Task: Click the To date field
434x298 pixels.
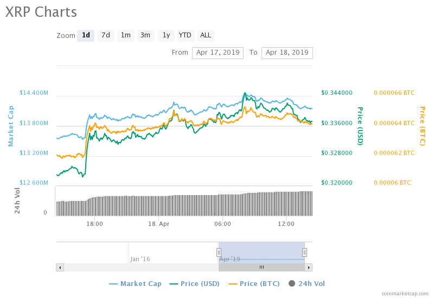Action: point(287,53)
